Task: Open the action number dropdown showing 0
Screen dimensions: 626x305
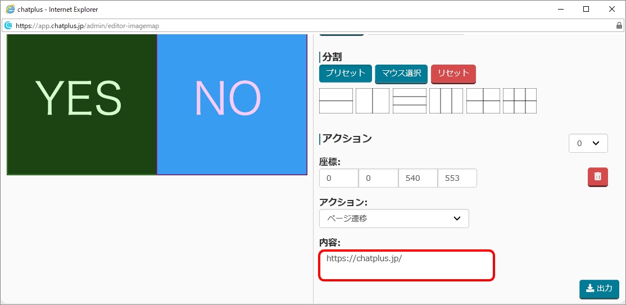Action: 588,143
